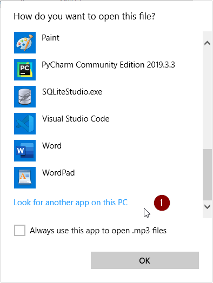Click 'PyCharm Community Edition 2019.3.3' label
Screen dimensions: 213x283
pos(108,65)
